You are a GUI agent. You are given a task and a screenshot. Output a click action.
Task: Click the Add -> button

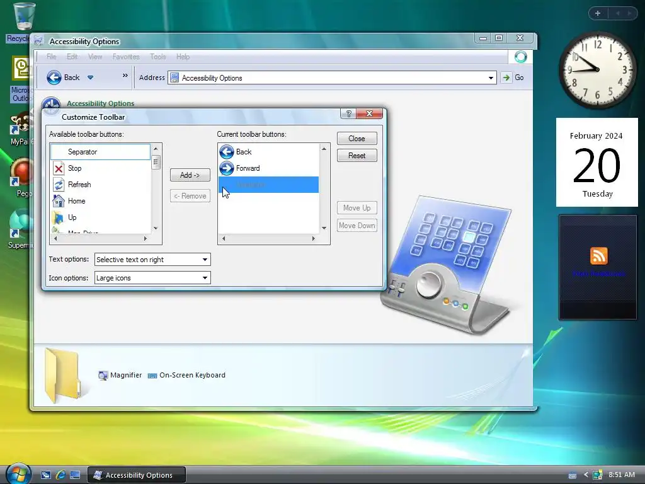point(190,175)
